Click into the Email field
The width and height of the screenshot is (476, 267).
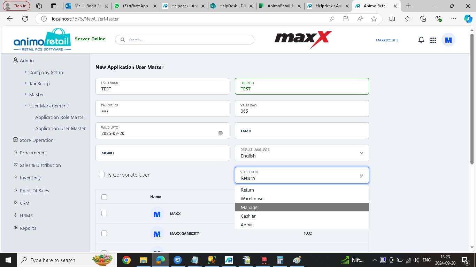pos(302,131)
